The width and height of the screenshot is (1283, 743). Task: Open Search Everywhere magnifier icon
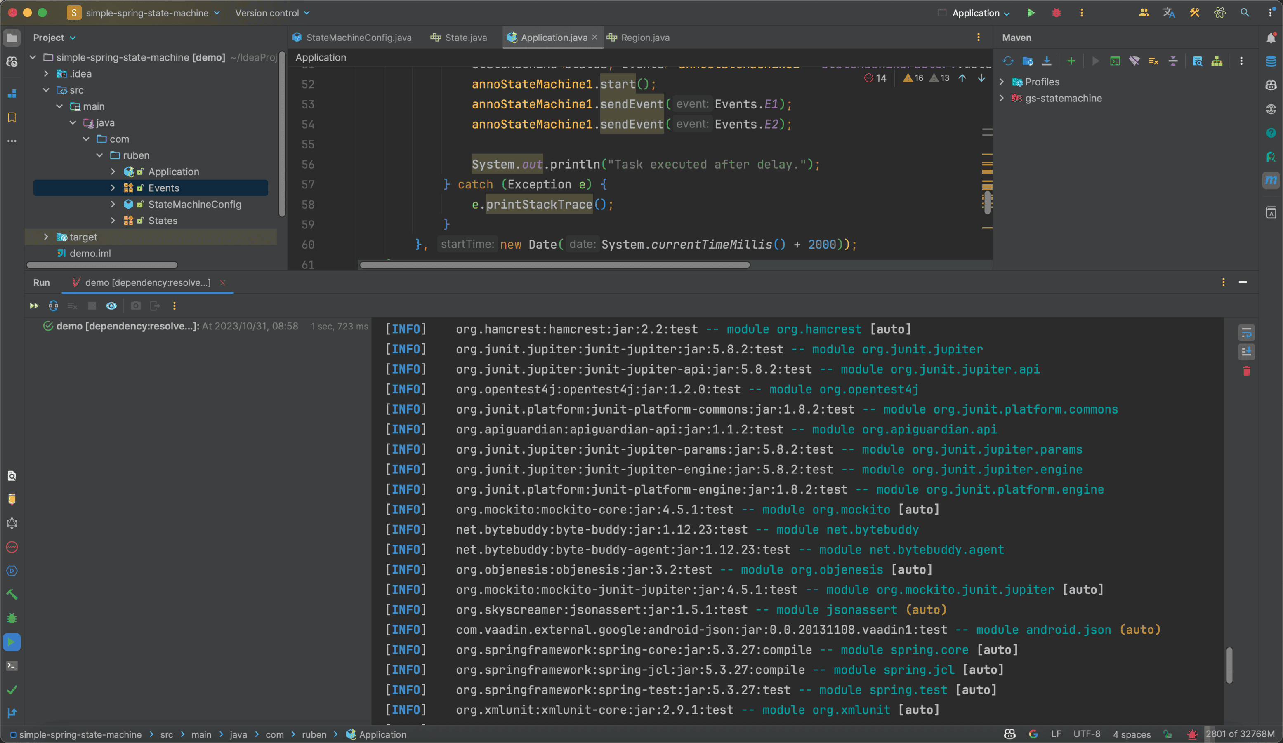1245,13
